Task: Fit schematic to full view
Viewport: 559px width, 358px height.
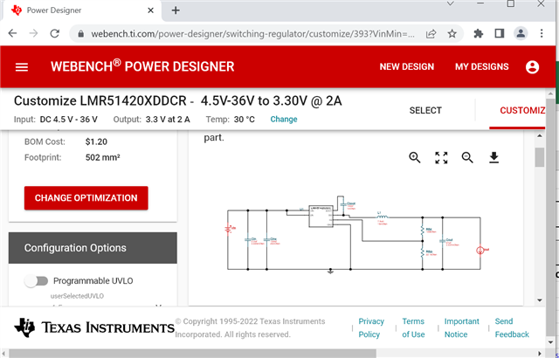Action: pos(441,157)
